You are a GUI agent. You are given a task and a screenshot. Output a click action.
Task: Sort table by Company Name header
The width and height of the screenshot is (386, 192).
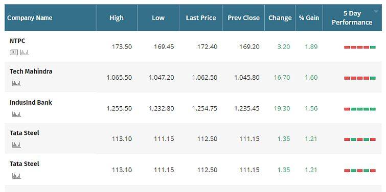[30, 18]
